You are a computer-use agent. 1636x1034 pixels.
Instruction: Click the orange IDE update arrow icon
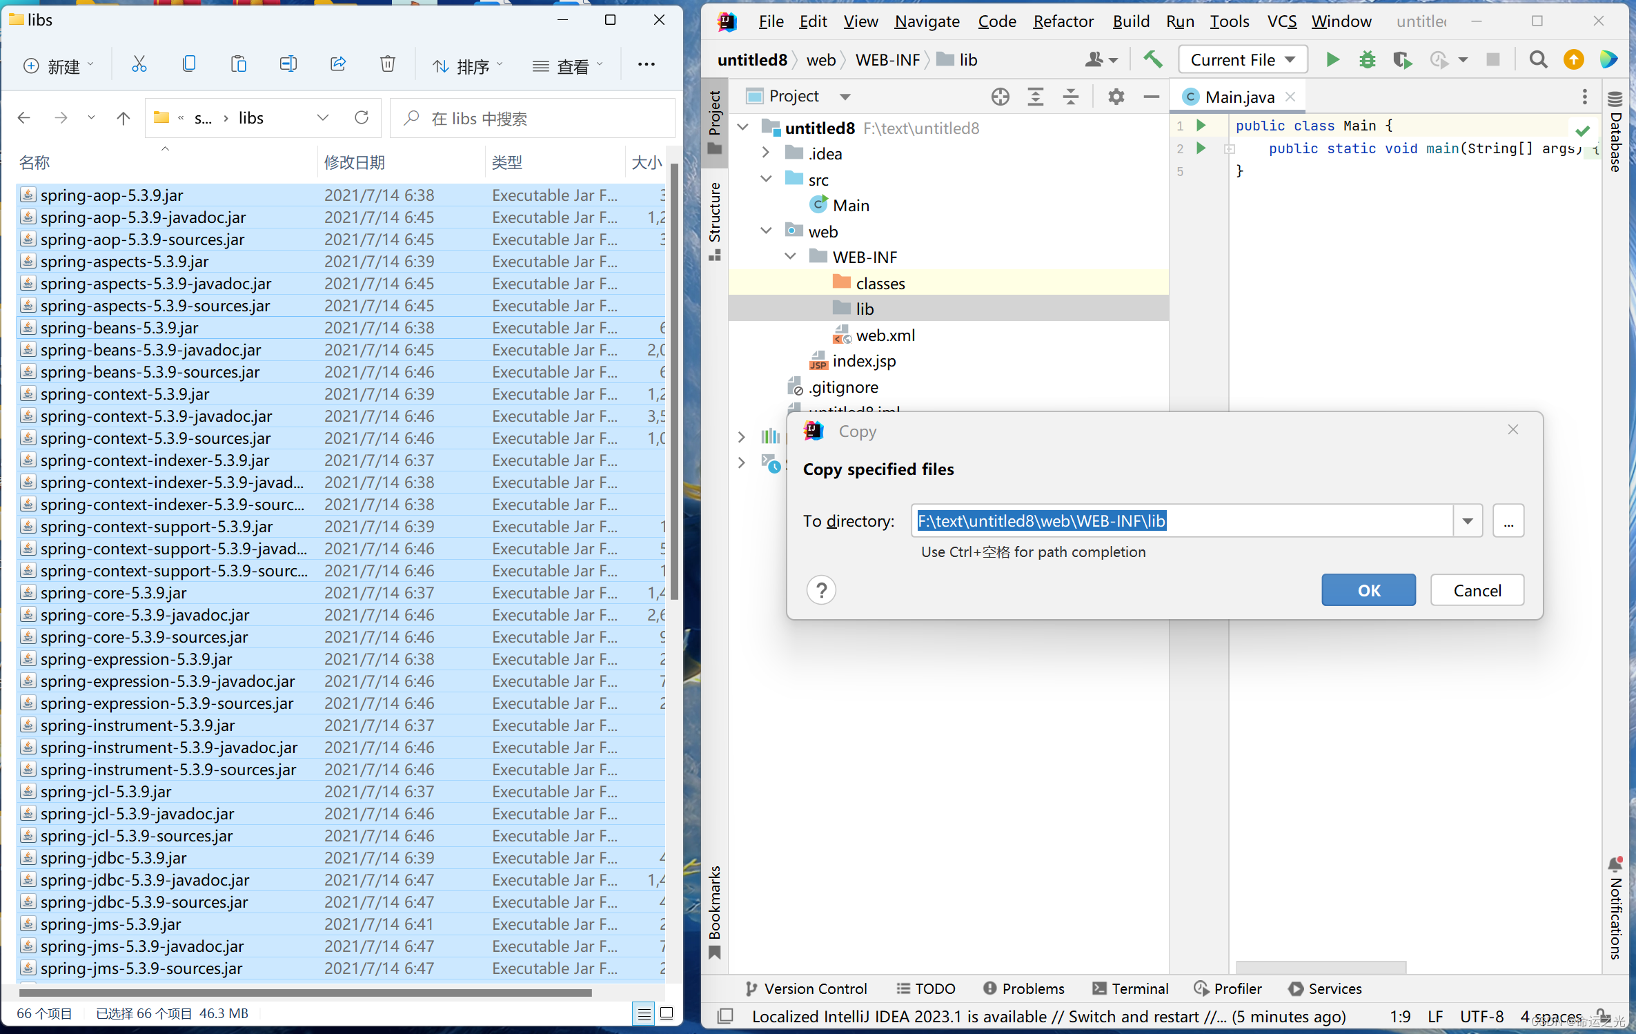pos(1574,60)
